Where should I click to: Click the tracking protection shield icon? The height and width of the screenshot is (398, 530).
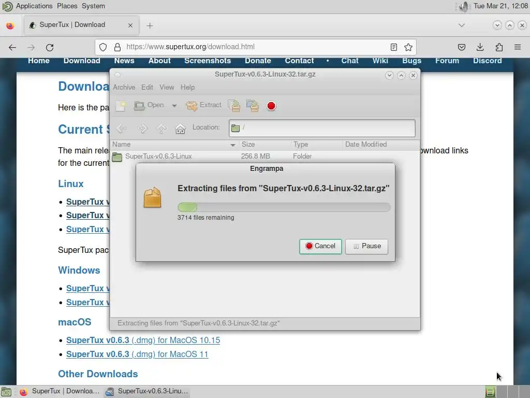(x=103, y=47)
